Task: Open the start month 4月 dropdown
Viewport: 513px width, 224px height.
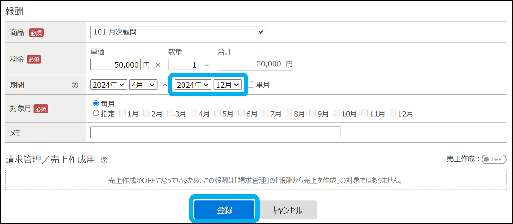Action: pos(143,85)
